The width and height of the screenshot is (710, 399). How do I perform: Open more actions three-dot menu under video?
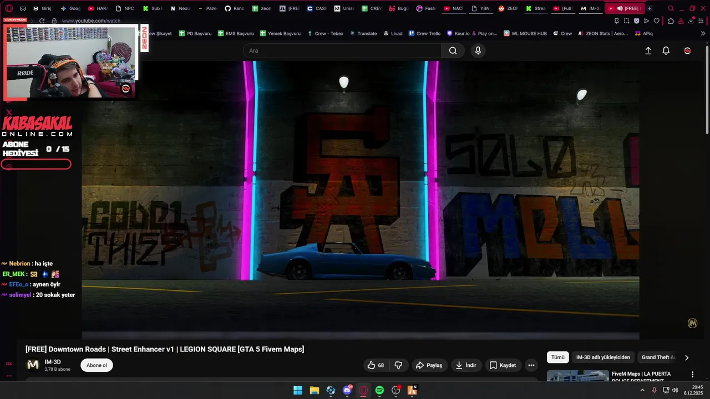531,365
